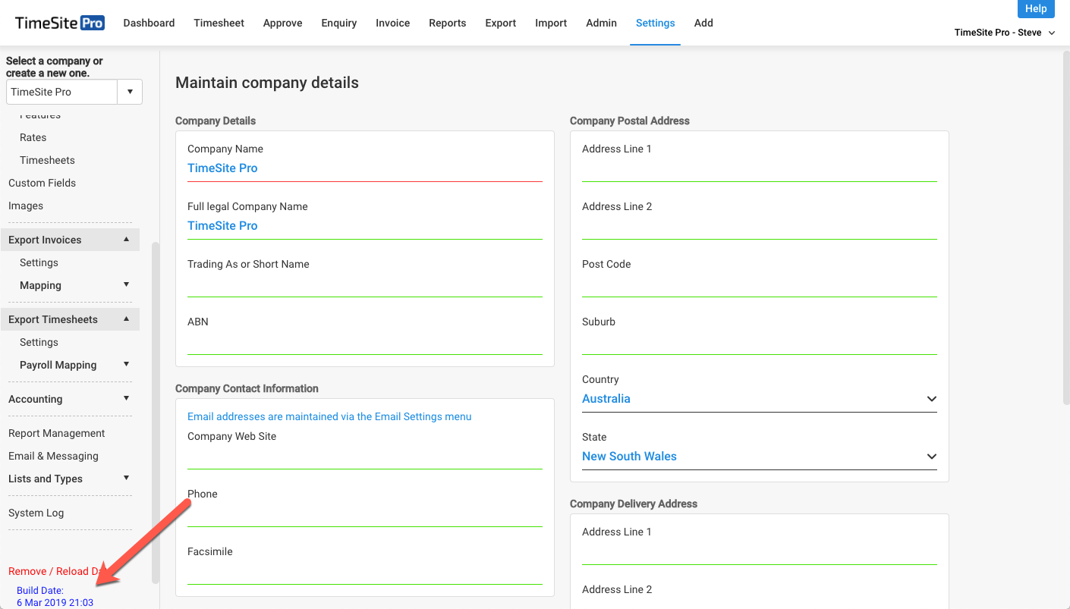This screenshot has width=1070, height=609.
Task: Click the Trading As or Short Name field
Action: click(x=365, y=284)
